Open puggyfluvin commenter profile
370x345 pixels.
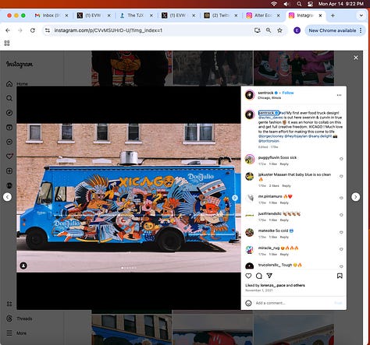(x=269, y=157)
